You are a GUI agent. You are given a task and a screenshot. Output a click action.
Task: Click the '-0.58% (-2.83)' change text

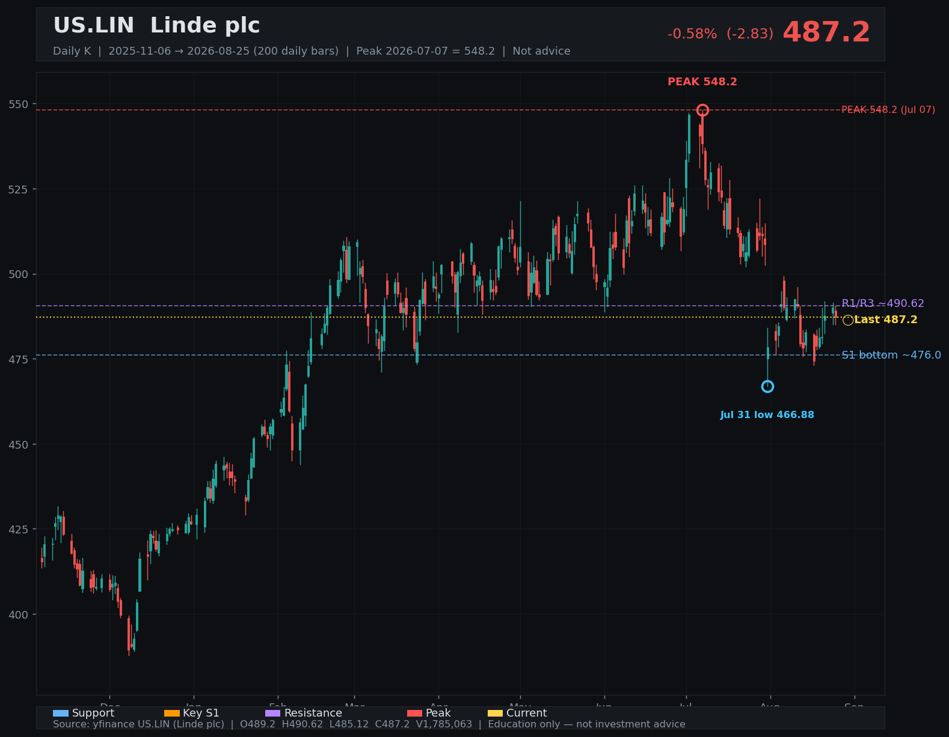coord(720,34)
